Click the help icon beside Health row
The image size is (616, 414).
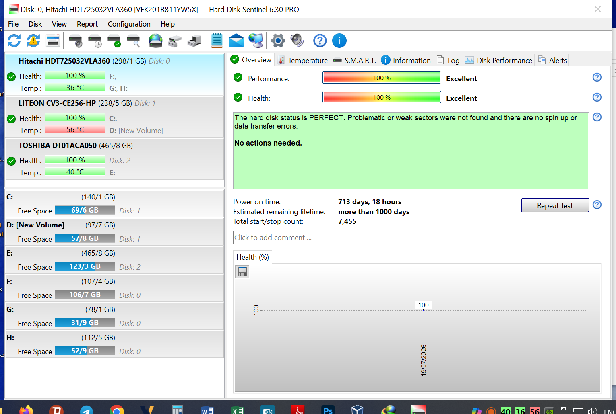597,97
